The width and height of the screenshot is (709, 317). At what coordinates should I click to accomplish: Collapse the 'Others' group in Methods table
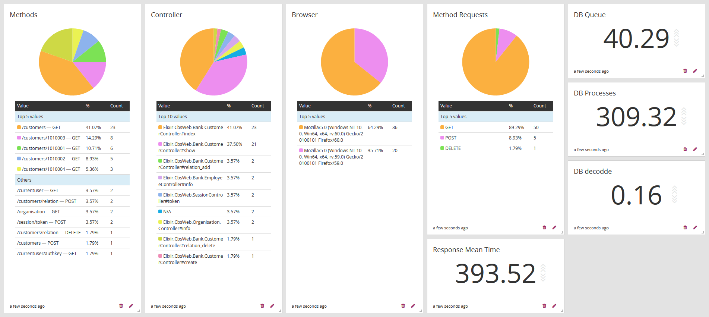[x=24, y=180]
